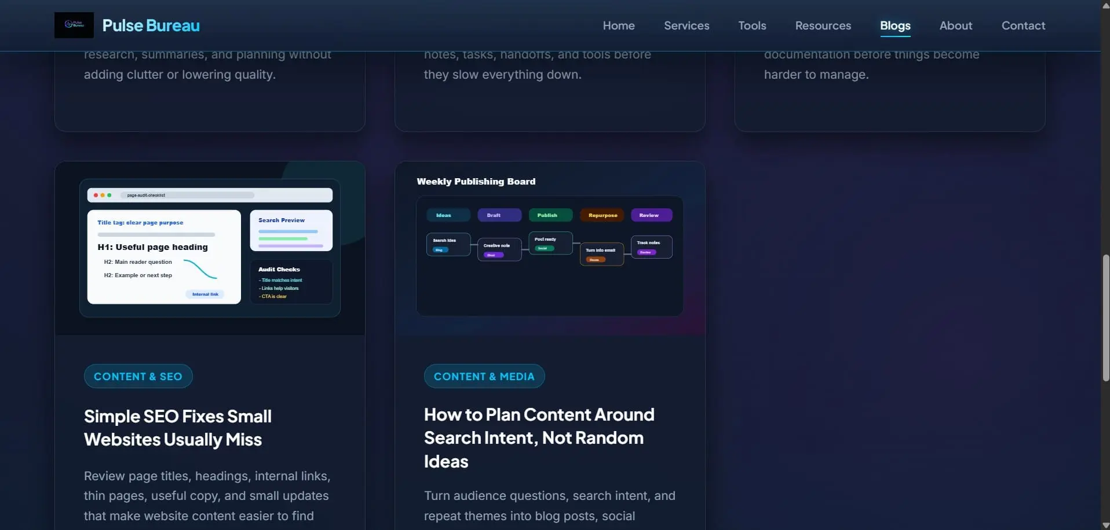Click the 'Weekly Publishing Board' title text
Image resolution: width=1110 pixels, height=530 pixels.
coord(476,182)
